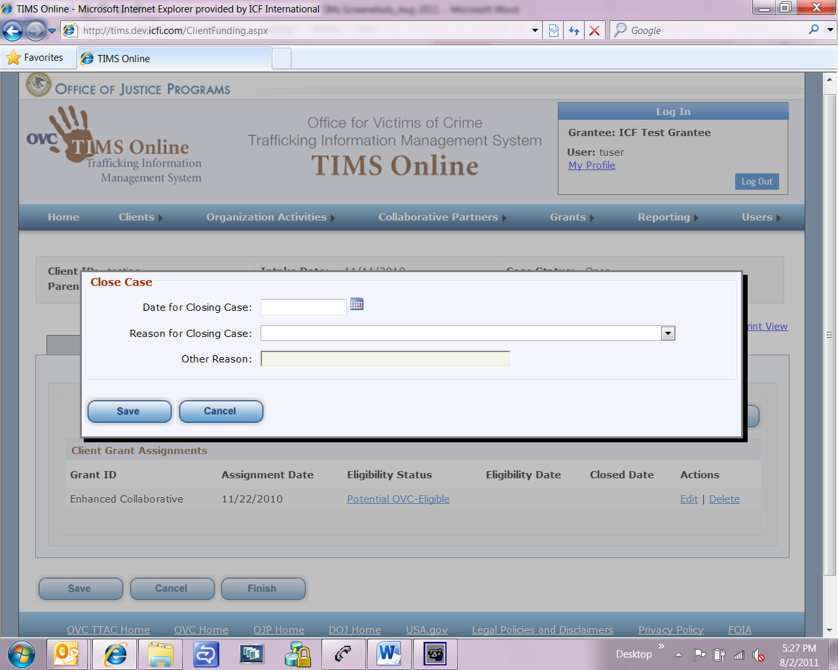
Task: Open the phone handset app in taskbar
Action: [x=344, y=654]
